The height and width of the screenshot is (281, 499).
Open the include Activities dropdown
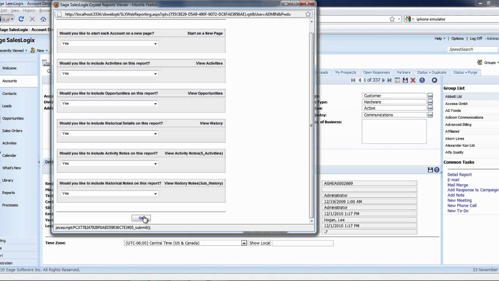click(109, 74)
